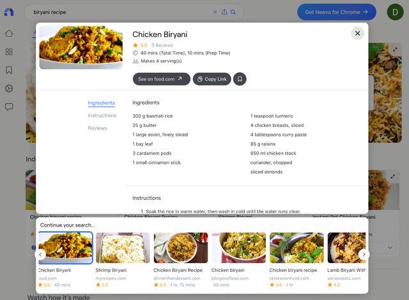The height and width of the screenshot is (300, 409).
Task: Click the Neeva home logo
Action: (9, 12)
